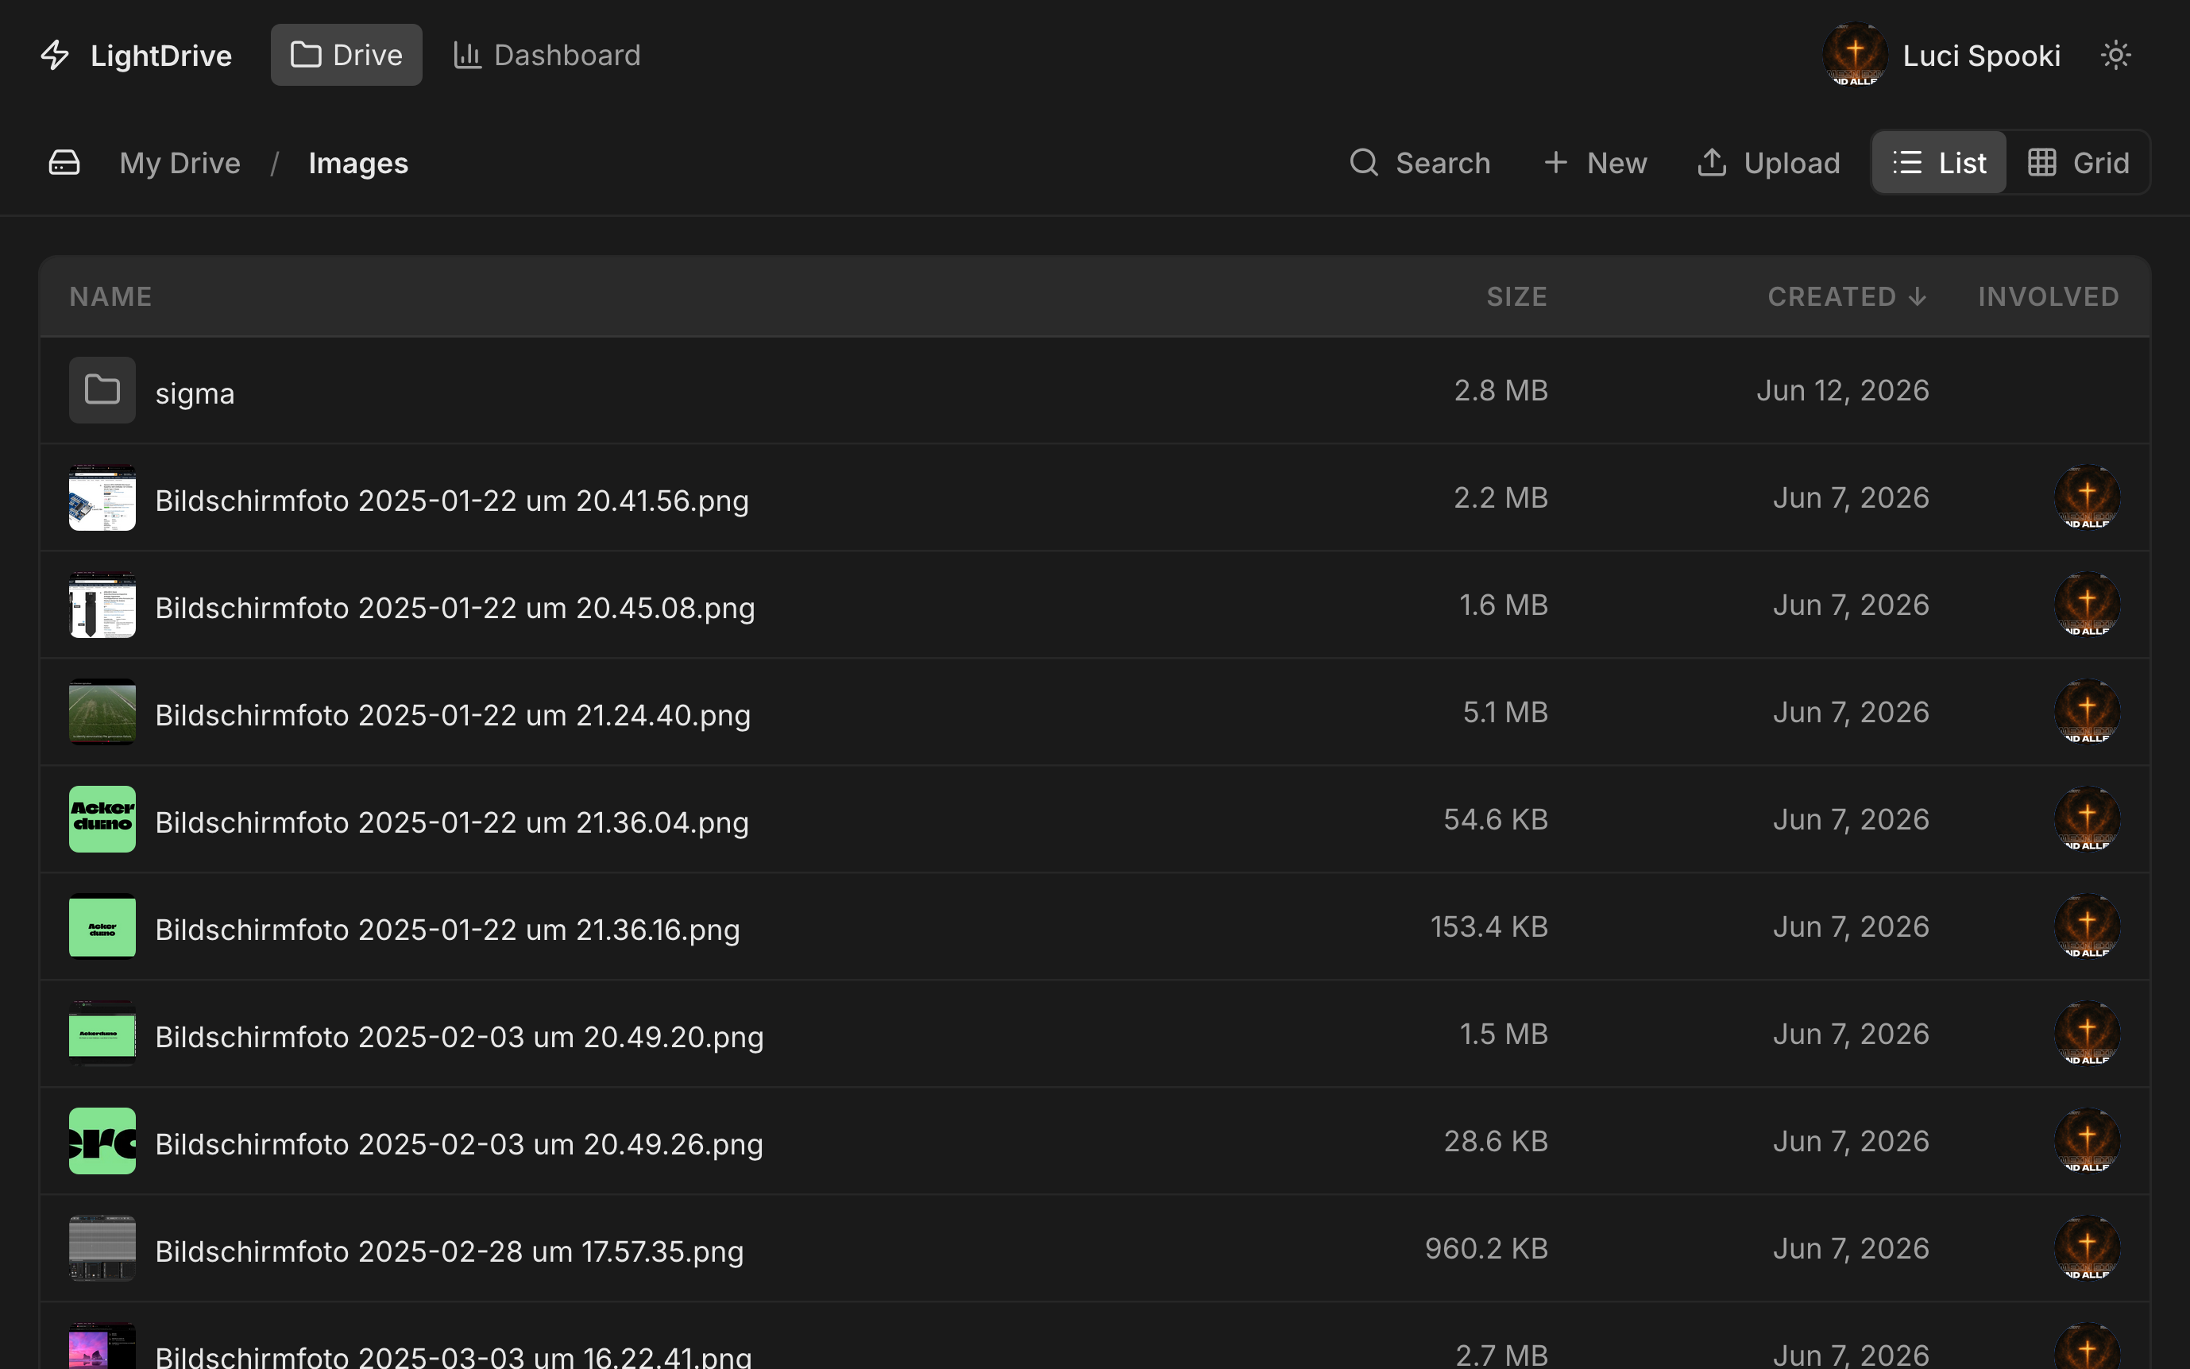Open the sigma folder name
2190x1369 pixels.
click(195, 393)
